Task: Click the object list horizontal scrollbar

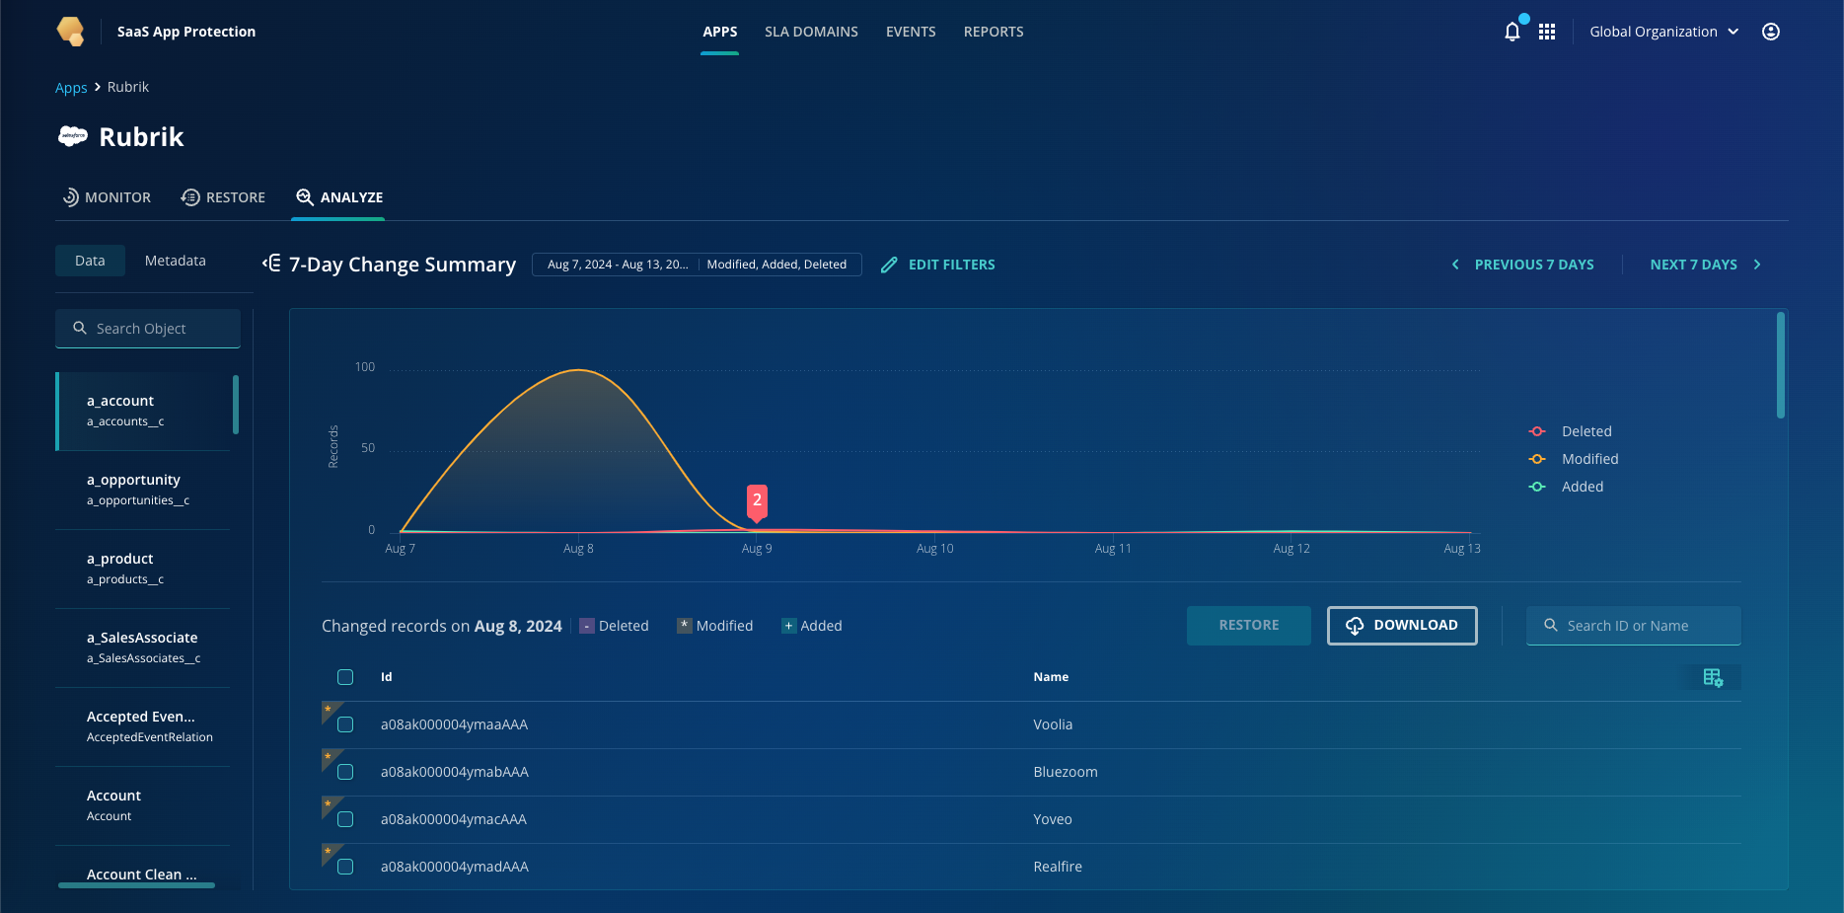Action: click(x=136, y=885)
